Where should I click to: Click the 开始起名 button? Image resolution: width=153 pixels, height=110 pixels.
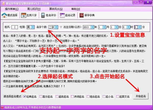(x=141, y=96)
